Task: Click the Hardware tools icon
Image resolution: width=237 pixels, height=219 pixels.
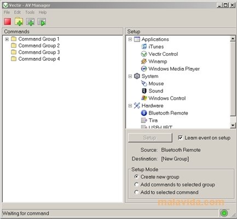Action: (137, 106)
